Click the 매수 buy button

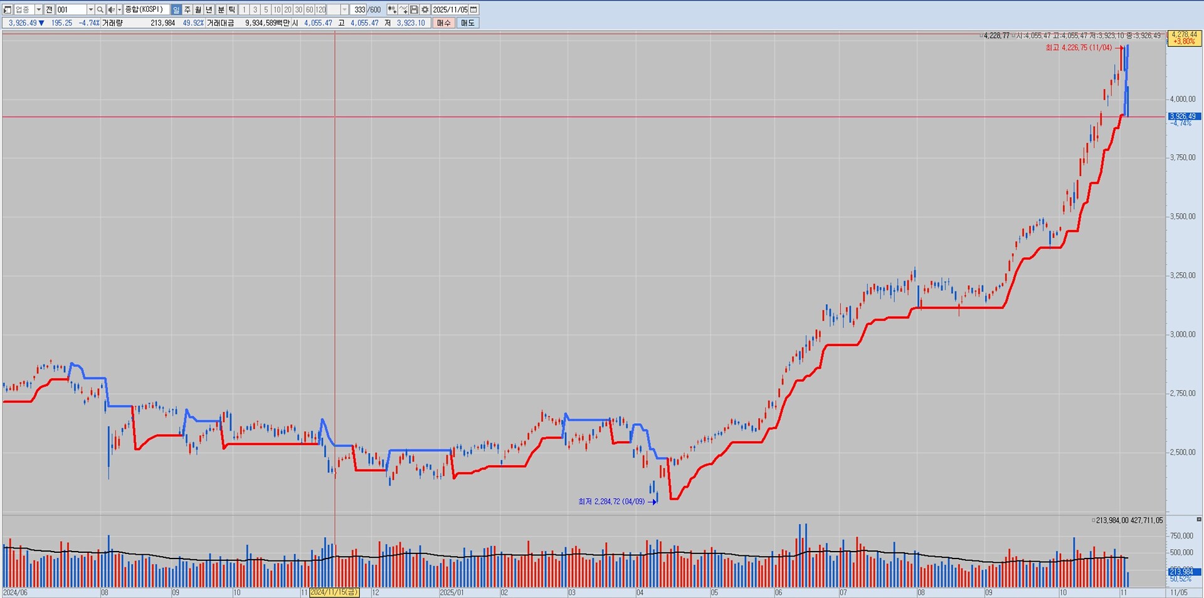pyautogui.click(x=444, y=23)
